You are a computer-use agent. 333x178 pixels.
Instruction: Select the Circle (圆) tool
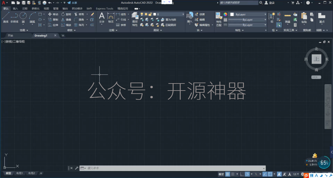coord(23,17)
